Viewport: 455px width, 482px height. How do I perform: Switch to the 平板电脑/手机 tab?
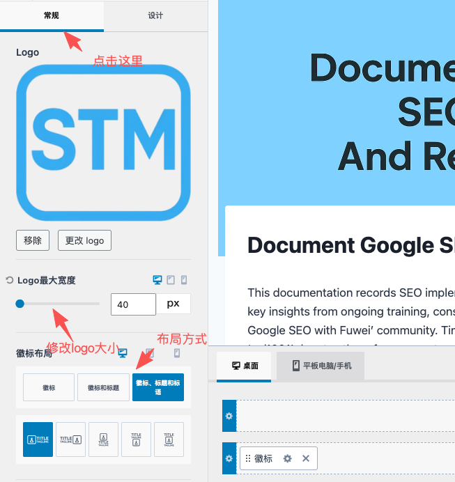click(x=320, y=366)
